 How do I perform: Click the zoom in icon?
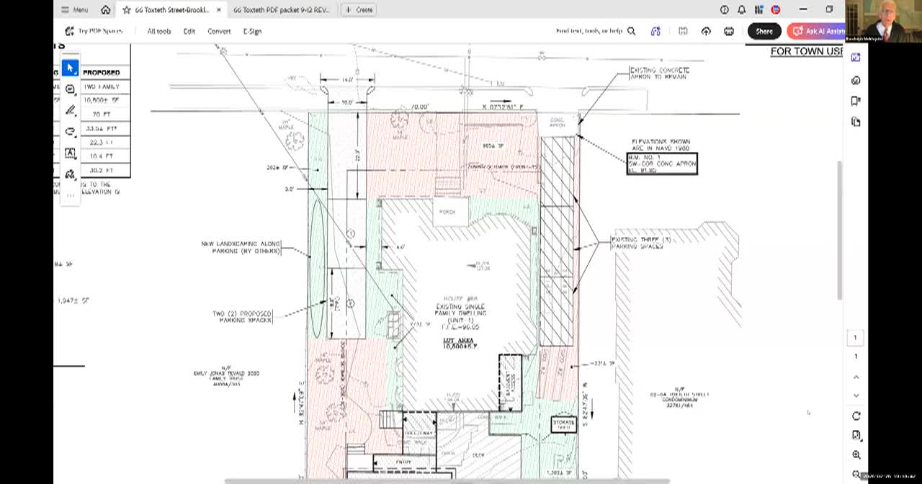click(856, 454)
